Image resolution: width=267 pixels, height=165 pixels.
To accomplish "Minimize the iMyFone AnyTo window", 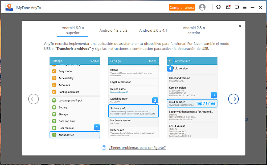I will point(252,7).
